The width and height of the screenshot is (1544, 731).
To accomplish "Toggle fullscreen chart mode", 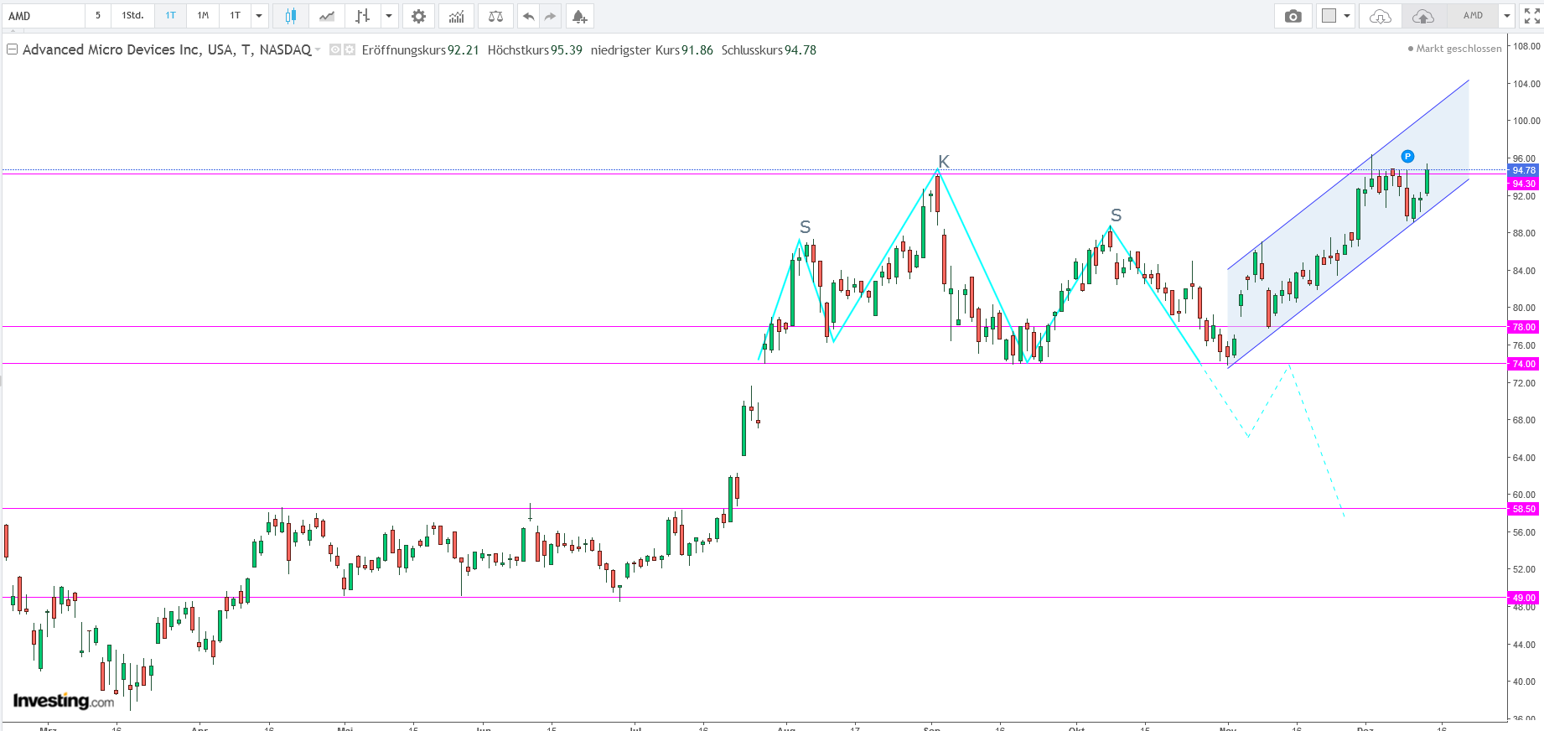I will point(1531,16).
